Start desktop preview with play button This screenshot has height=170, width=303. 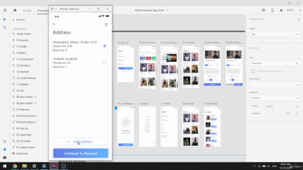(x=282, y=10)
